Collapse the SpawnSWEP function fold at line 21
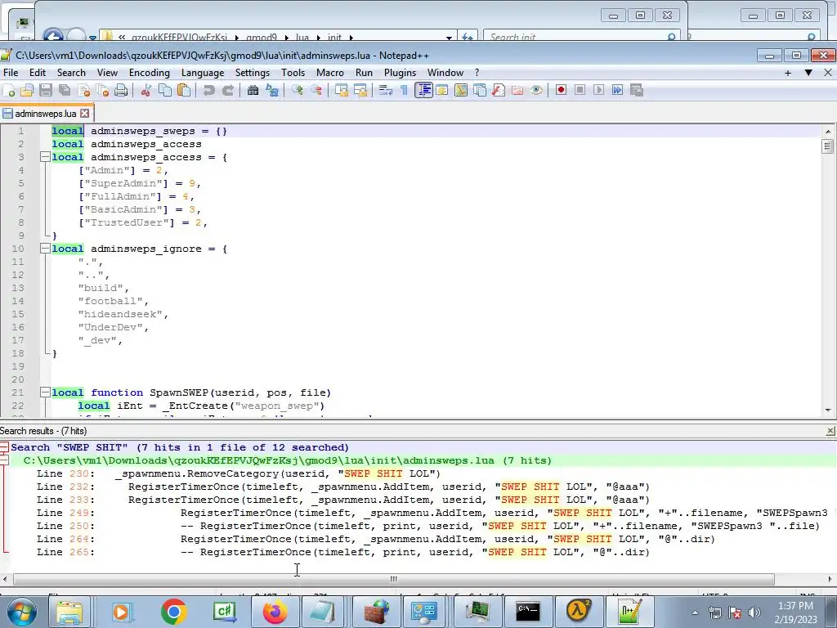The height and width of the screenshot is (628, 837). 46,392
